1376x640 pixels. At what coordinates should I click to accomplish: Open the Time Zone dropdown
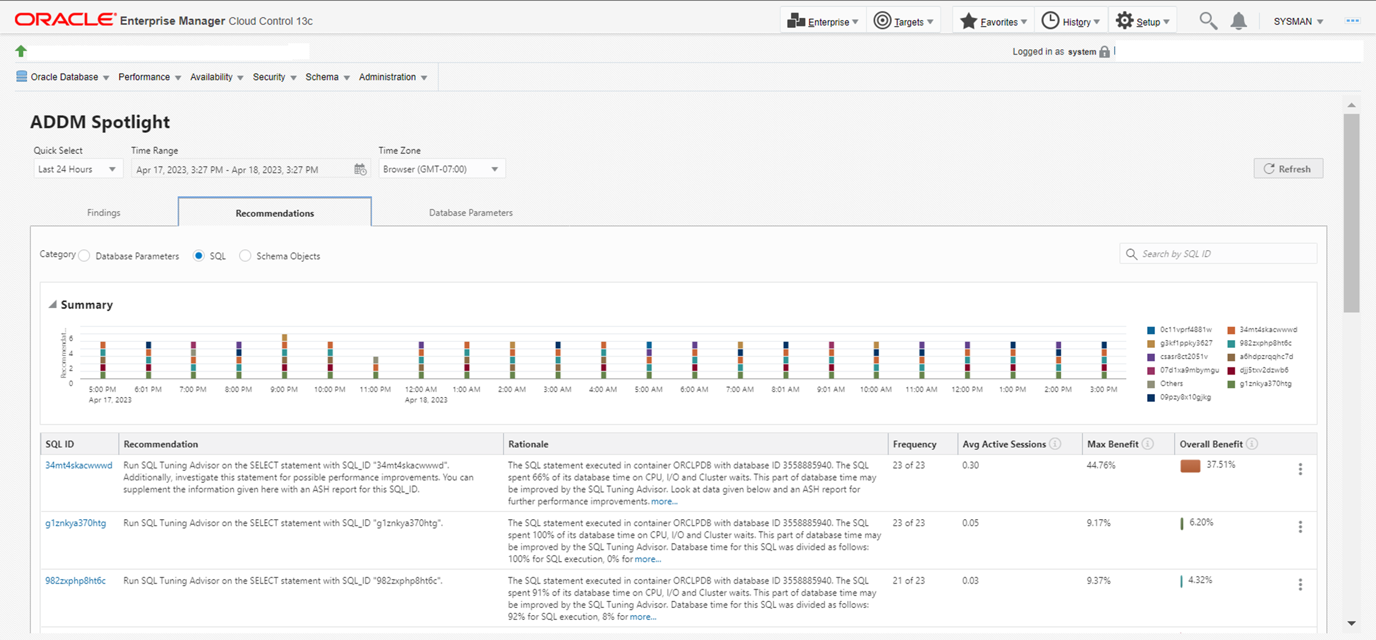[441, 169]
